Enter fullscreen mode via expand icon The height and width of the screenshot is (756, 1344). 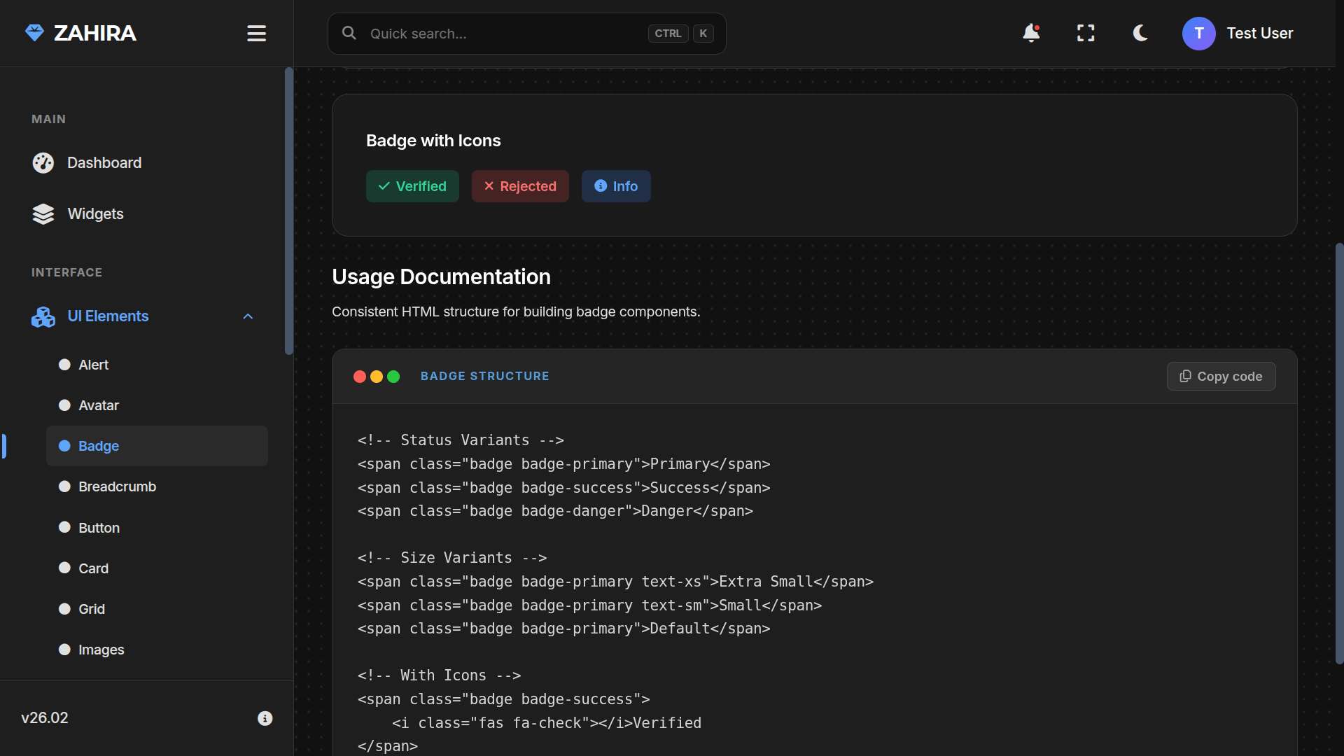tap(1086, 33)
